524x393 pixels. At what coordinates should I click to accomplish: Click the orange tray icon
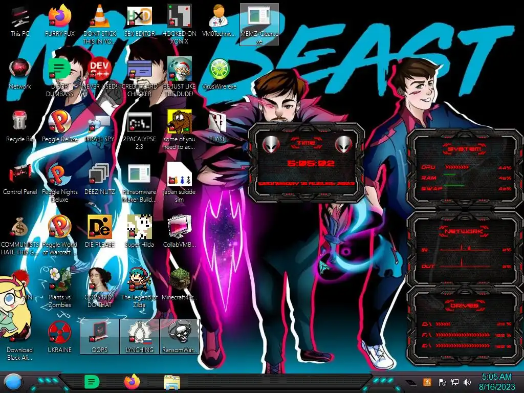click(427, 382)
